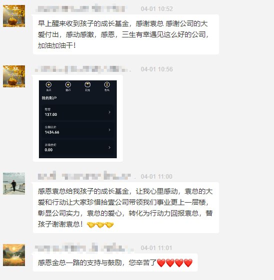Click the blurred sender name at 10:52
Screen dimensions: 274x280
tap(81, 8)
